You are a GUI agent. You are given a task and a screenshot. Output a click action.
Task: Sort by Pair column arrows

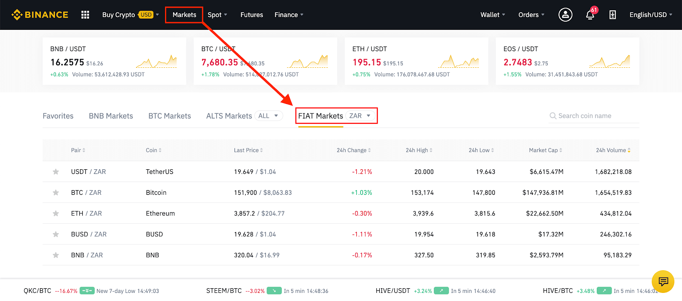84,150
